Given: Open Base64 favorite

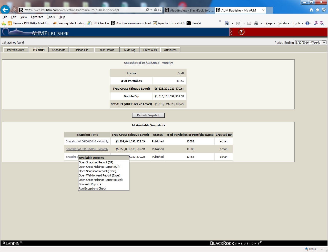Looking at the screenshot, I should (x=194, y=23).
